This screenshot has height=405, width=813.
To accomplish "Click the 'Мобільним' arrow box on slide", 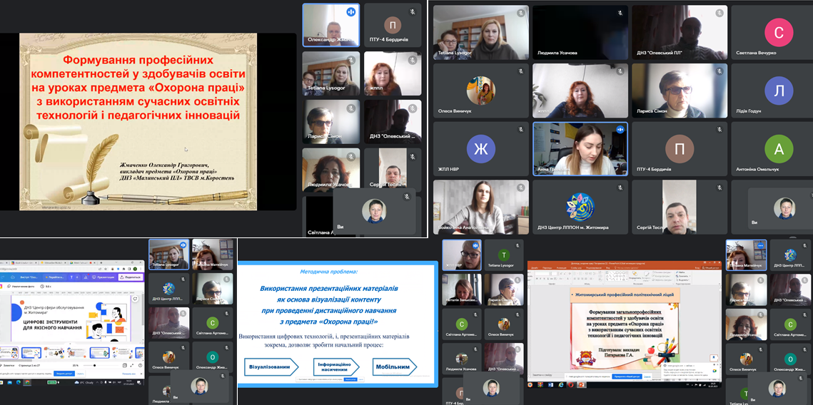I will tap(393, 367).
